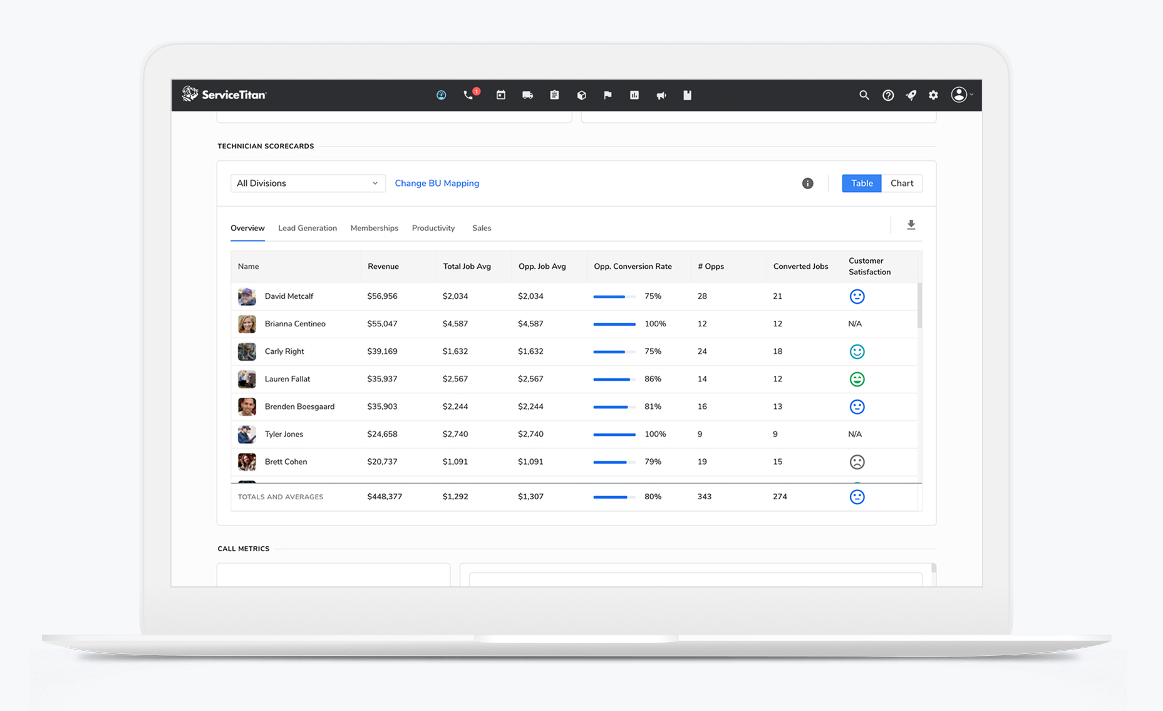Open reports with the bar chart icon
Screen dimensions: 1163x711
[x=634, y=95]
